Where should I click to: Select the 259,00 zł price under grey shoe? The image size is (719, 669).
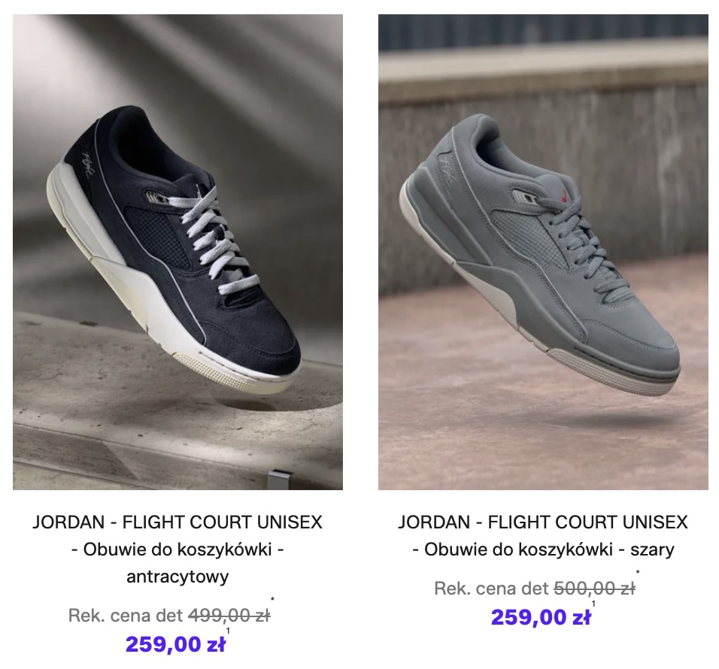[x=541, y=617]
